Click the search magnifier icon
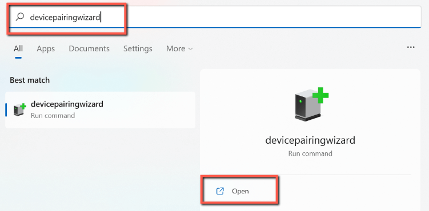 [19, 17]
